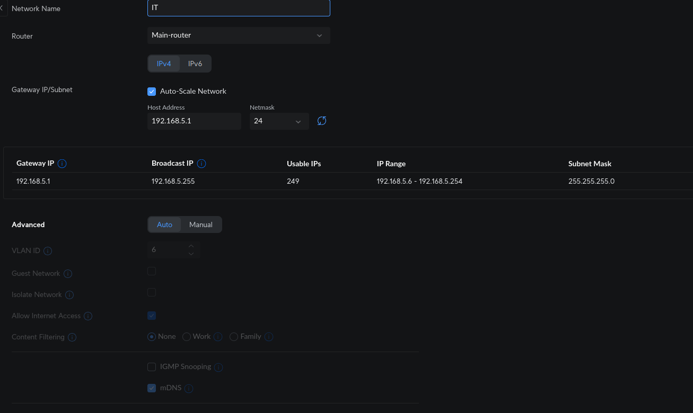Click the Usable IPs column header

point(304,164)
